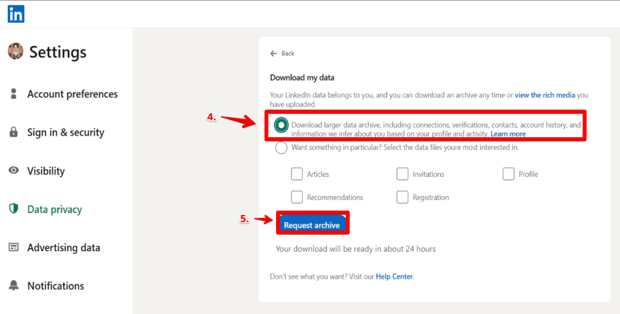
Task: Go to Sign in & security section
Action: click(x=65, y=132)
